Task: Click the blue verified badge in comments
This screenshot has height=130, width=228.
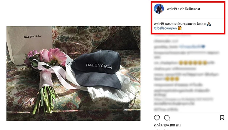Action: [203, 46]
